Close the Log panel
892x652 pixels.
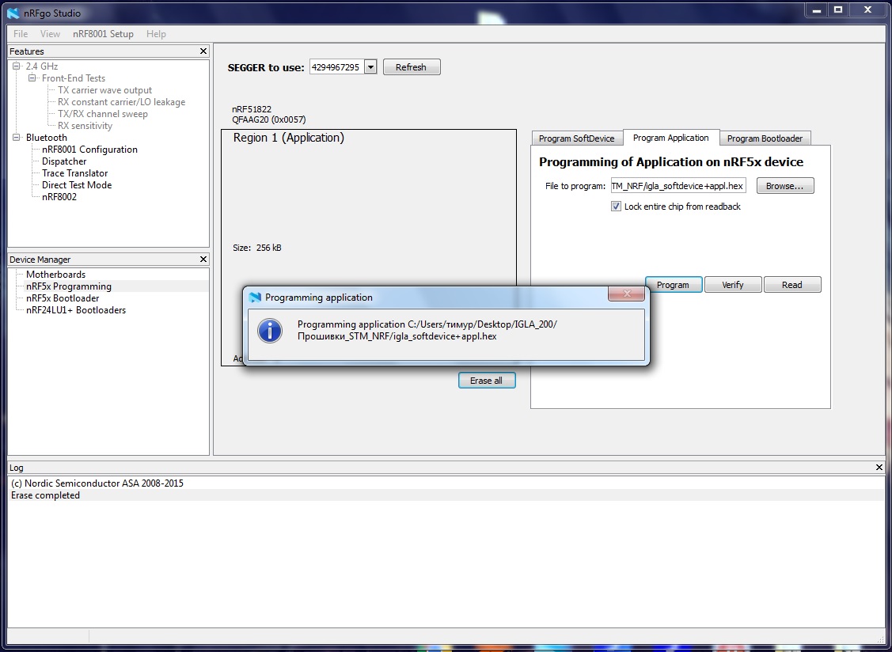coord(879,467)
